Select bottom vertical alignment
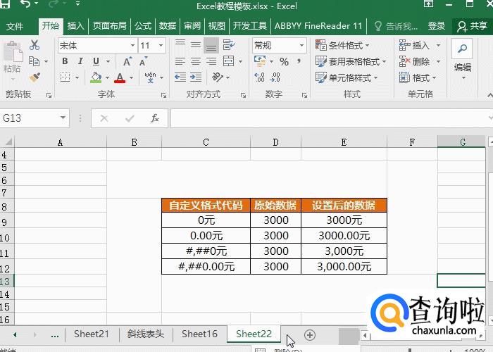The height and width of the screenshot is (352, 493). pos(211,46)
